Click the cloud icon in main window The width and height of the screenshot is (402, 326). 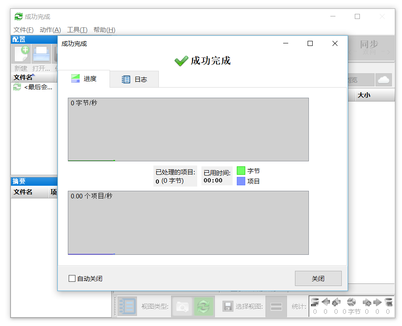[x=384, y=80]
